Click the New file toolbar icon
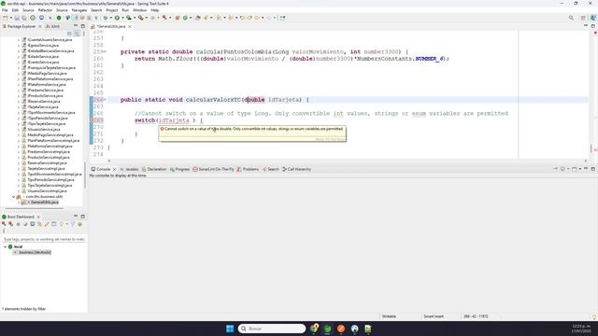The width and height of the screenshot is (598, 336). click(x=6, y=18)
